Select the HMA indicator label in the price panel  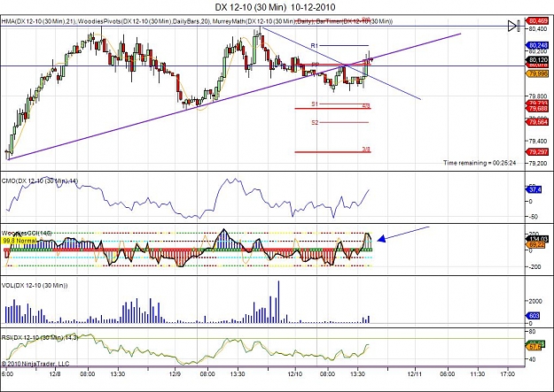click(39, 21)
